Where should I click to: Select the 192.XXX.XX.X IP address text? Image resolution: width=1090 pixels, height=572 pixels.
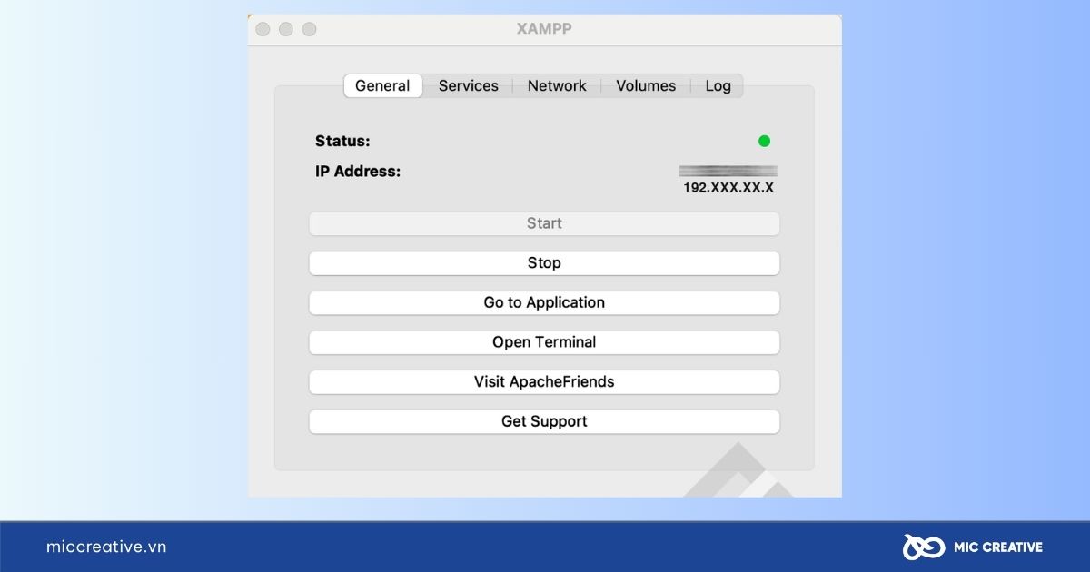click(x=728, y=188)
